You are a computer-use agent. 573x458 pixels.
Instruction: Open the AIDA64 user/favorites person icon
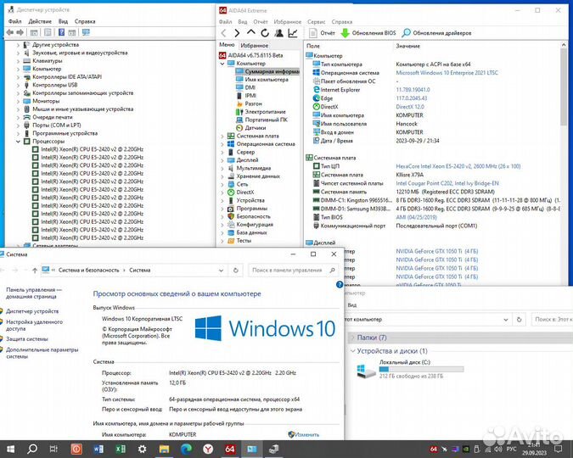point(278,33)
